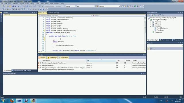Open the Drawing_Desktop_App.Form1 class dropdown
184x103 pixels.
point(91,15)
